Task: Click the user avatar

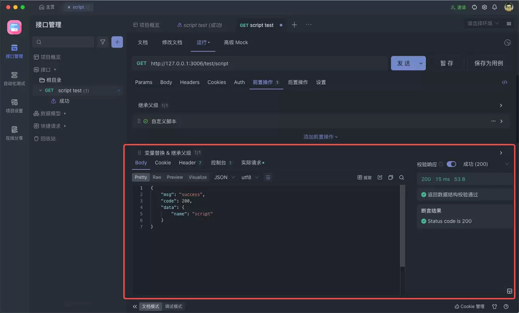Action: pyautogui.click(x=509, y=7)
